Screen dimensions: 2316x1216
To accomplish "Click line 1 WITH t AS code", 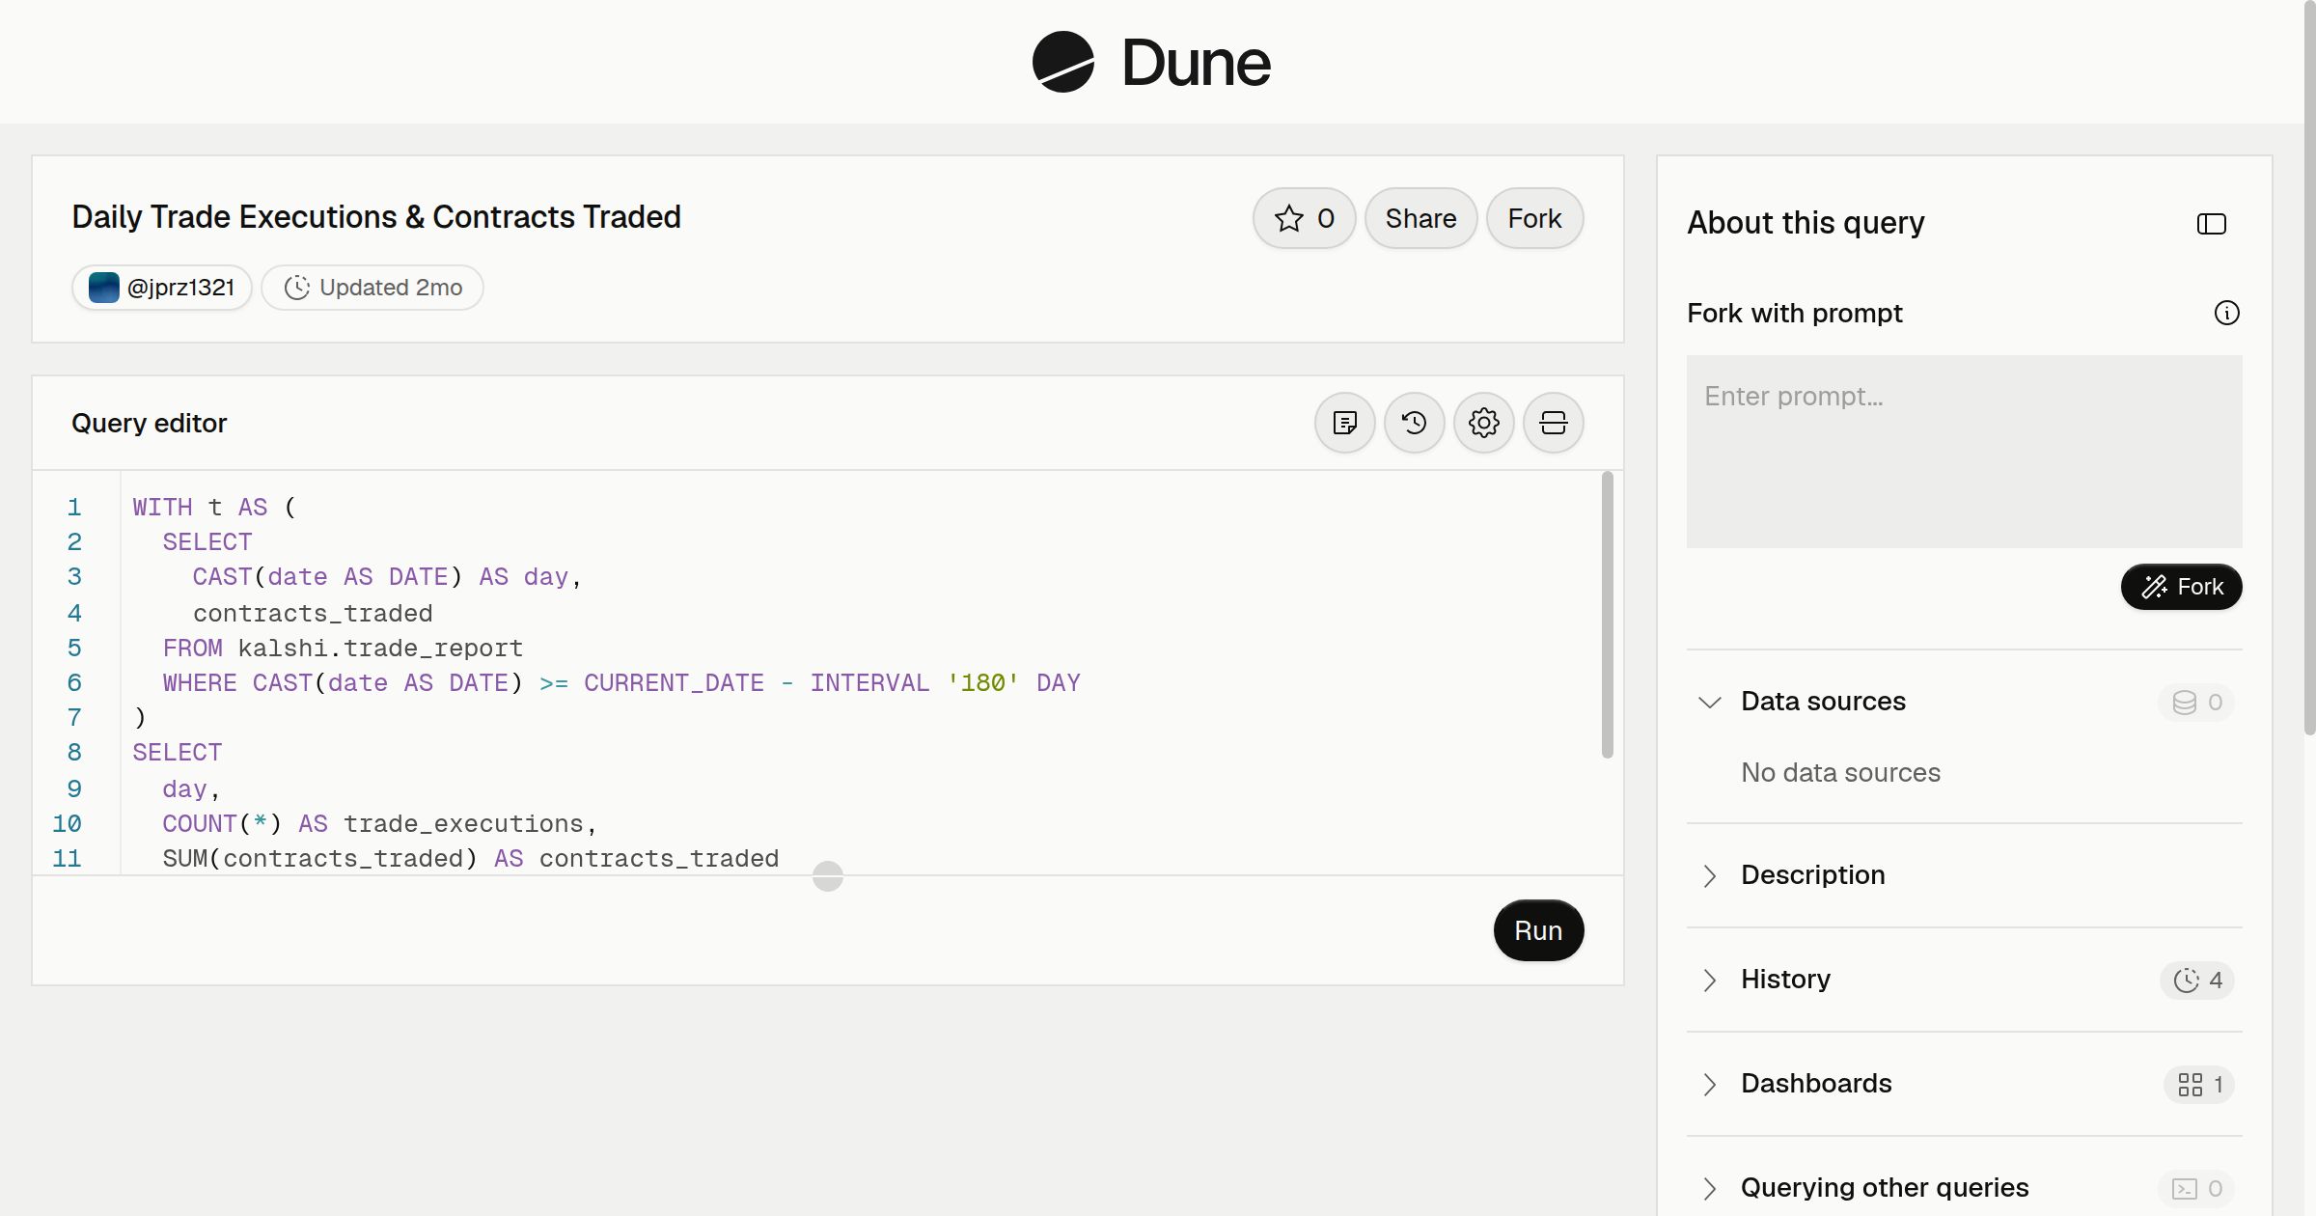I will 214,507.
